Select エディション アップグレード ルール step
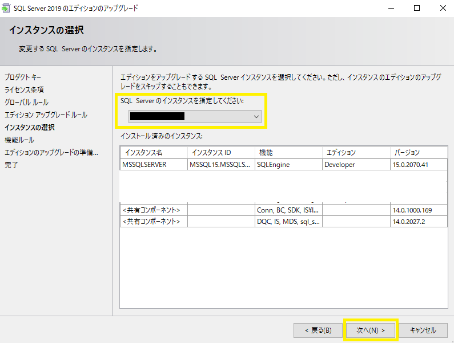The width and height of the screenshot is (454, 343). tap(46, 115)
